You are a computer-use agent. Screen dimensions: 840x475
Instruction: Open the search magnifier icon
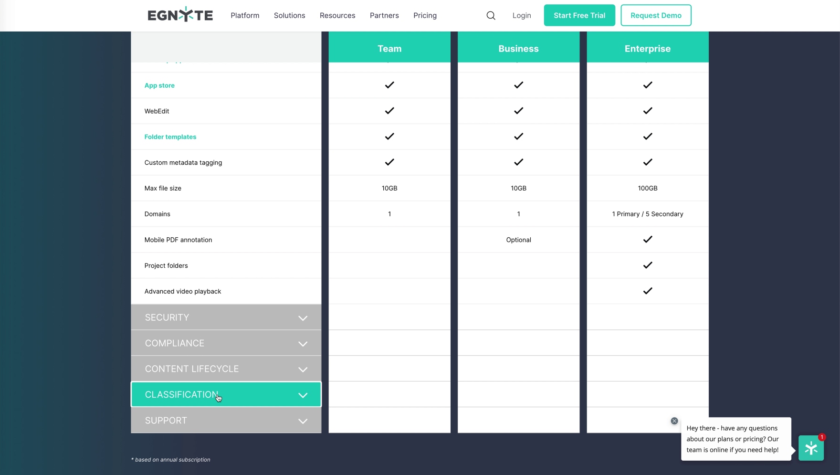coord(491,16)
